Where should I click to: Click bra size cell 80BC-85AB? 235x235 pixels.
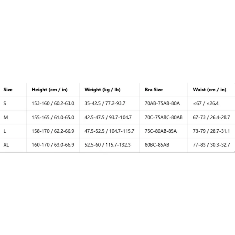pyautogui.click(x=157, y=145)
